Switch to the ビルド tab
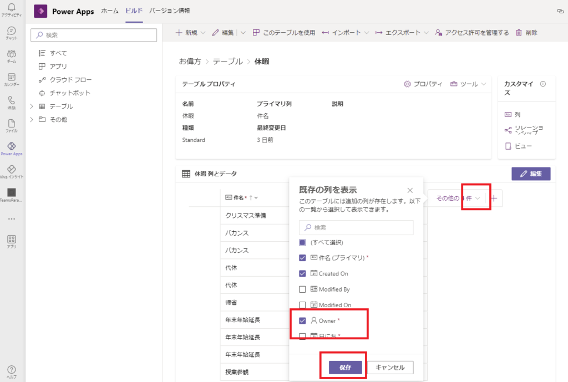 click(x=134, y=11)
